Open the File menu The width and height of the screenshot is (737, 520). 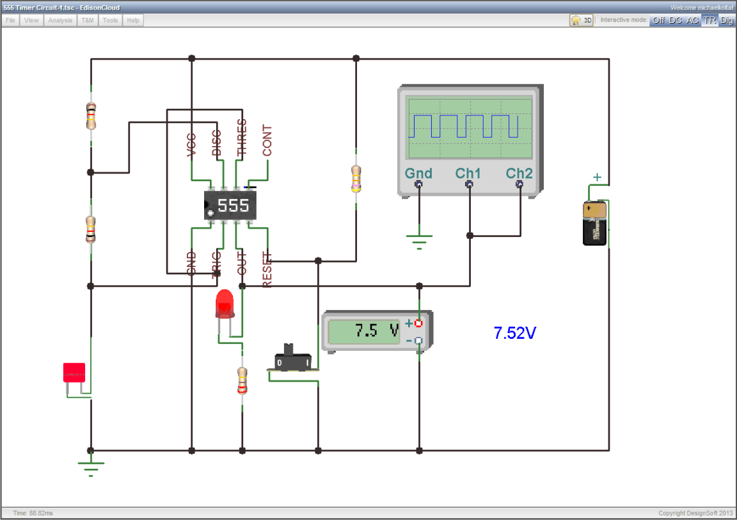click(x=10, y=20)
